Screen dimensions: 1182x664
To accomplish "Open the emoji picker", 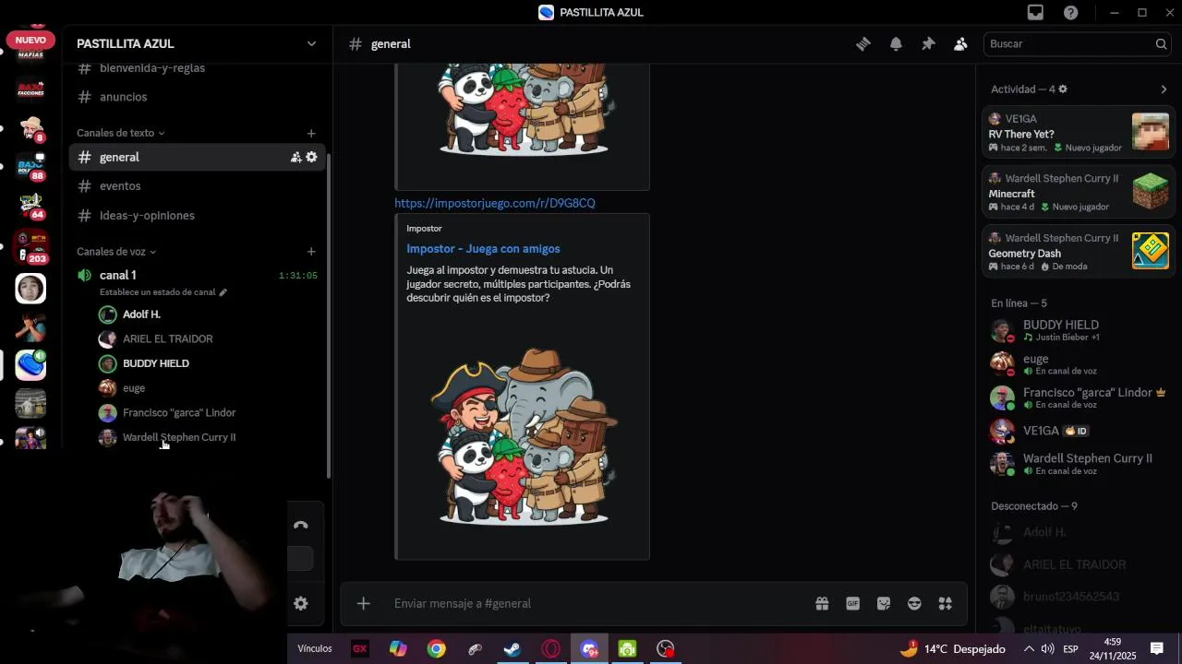I will pos(914,603).
